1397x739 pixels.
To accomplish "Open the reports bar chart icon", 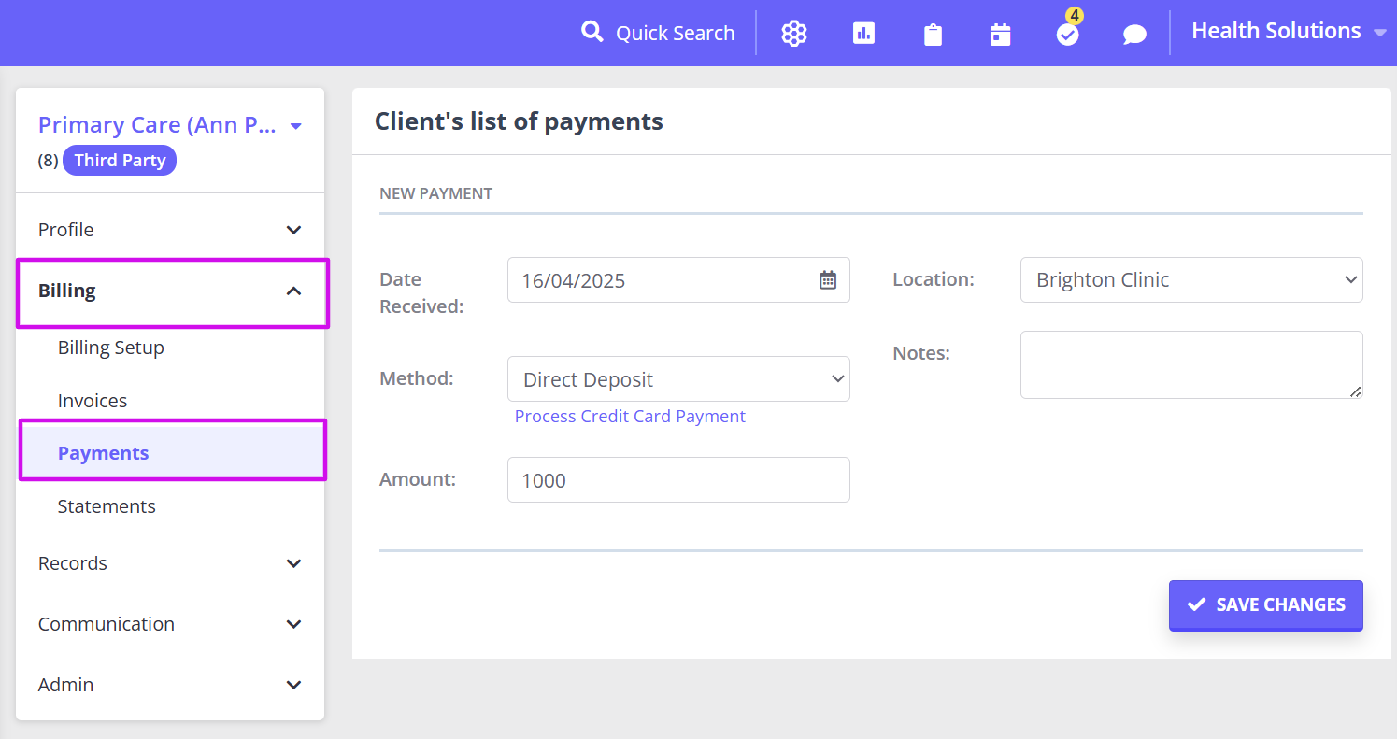I will (862, 34).
